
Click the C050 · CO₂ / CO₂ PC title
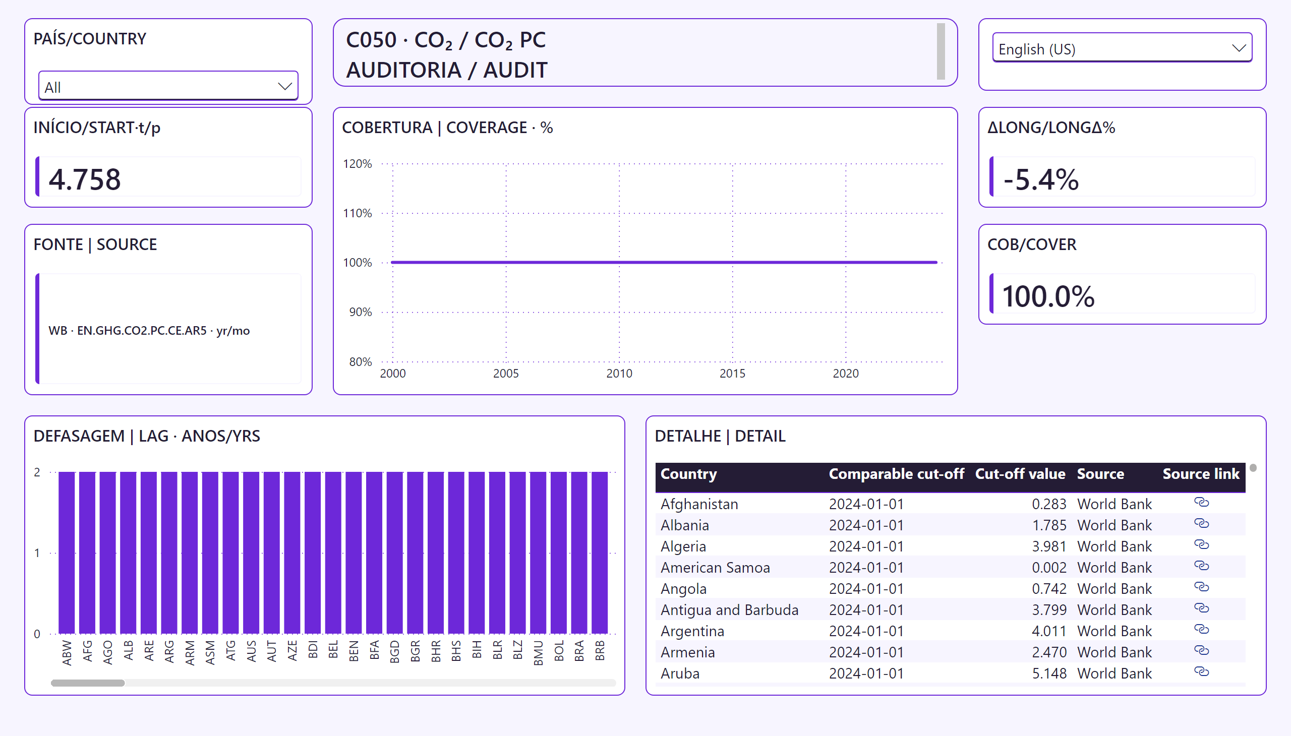(x=445, y=40)
